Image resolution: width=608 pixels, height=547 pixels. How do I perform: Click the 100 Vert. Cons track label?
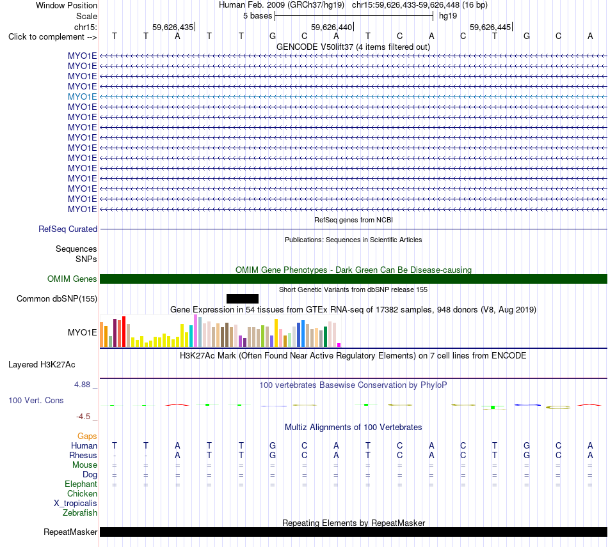click(x=36, y=400)
